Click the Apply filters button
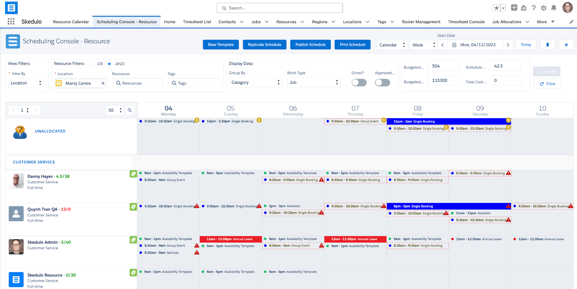The width and height of the screenshot is (577, 289). pos(547,71)
